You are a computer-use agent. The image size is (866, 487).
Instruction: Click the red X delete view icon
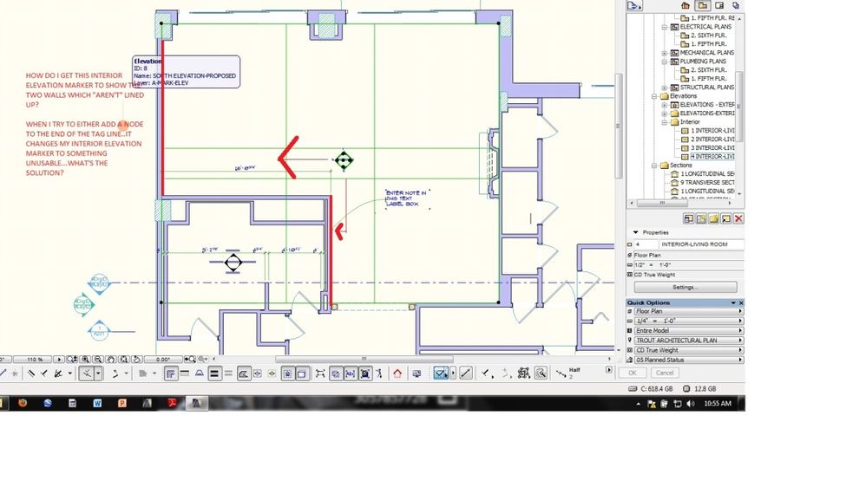738,218
